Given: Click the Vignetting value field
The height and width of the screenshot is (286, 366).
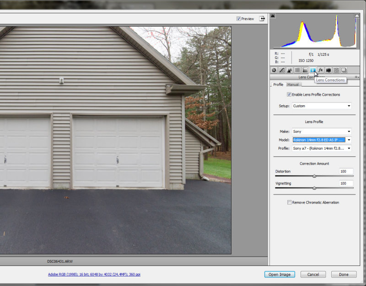Looking at the screenshot, I should coord(346,183).
